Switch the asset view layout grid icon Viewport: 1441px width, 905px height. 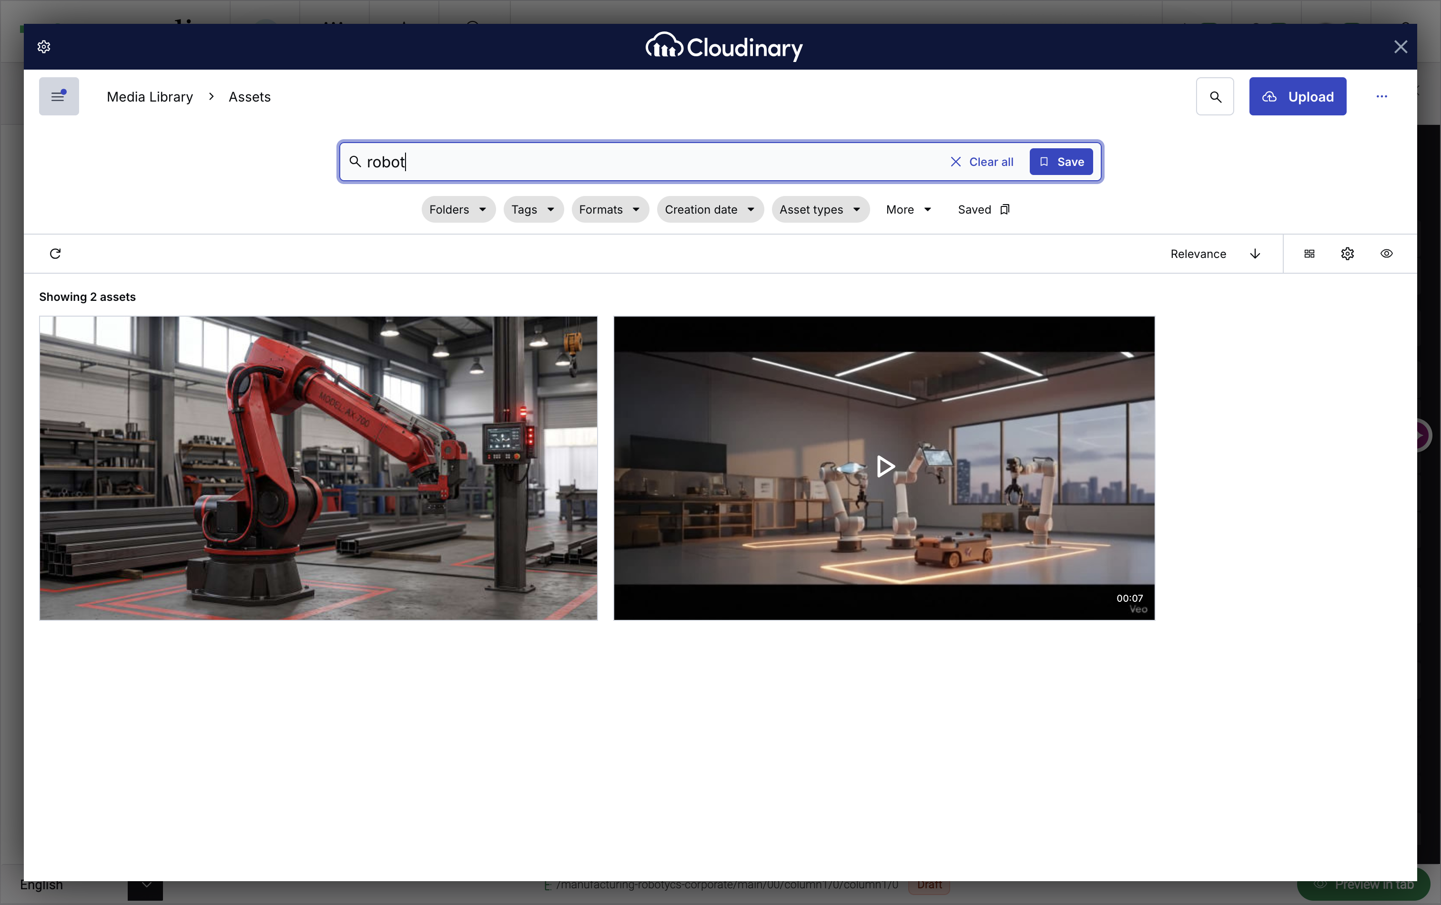tap(1309, 254)
